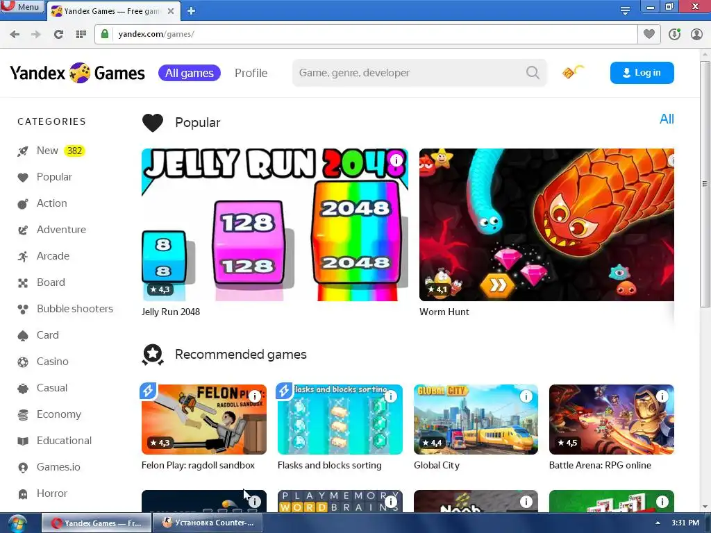Click the Yandex Games logo

(78, 73)
